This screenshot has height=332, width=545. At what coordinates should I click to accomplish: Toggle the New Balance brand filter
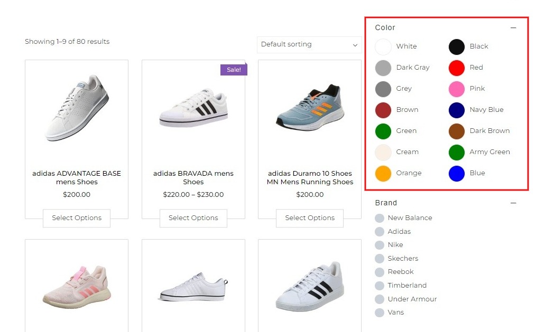point(379,218)
